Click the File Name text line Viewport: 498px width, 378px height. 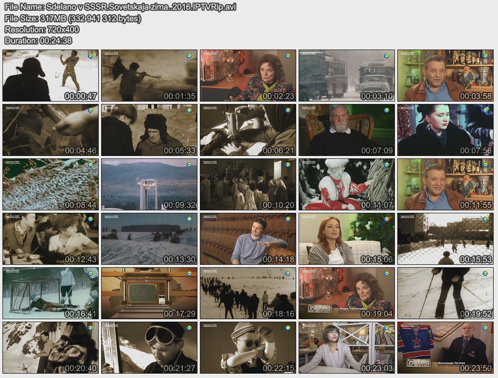120,8
